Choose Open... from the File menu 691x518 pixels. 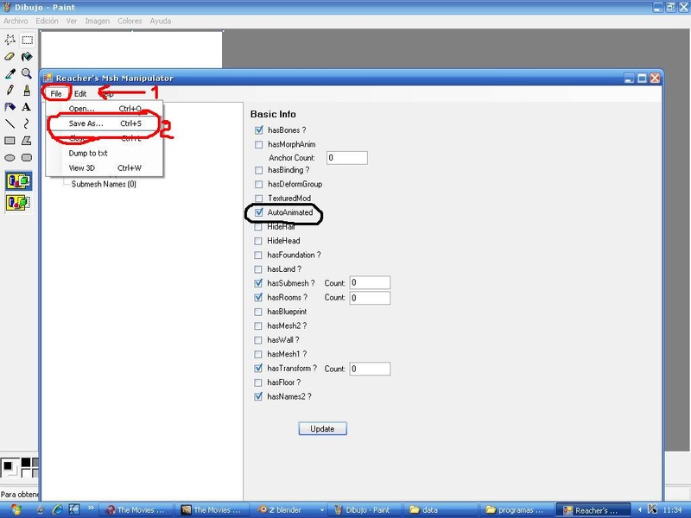(x=105, y=109)
